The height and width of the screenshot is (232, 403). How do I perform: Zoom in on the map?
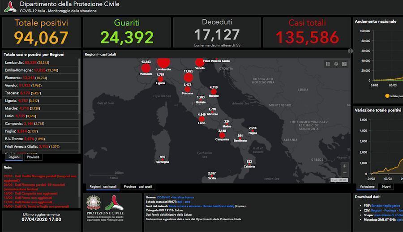[345, 166]
